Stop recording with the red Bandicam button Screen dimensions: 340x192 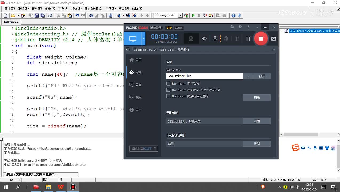click(x=261, y=39)
